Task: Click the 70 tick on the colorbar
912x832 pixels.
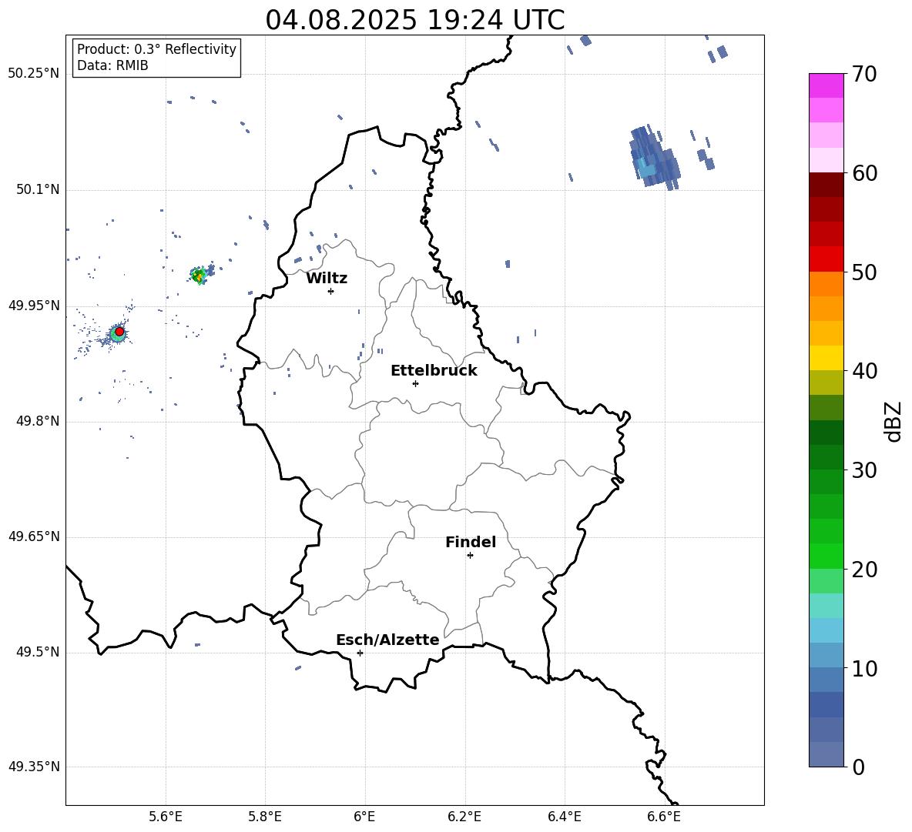Action: [x=864, y=74]
